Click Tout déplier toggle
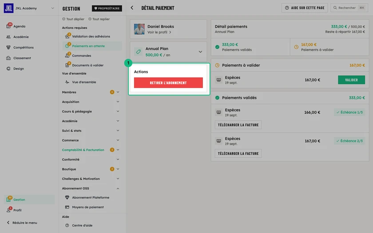 [73, 19]
